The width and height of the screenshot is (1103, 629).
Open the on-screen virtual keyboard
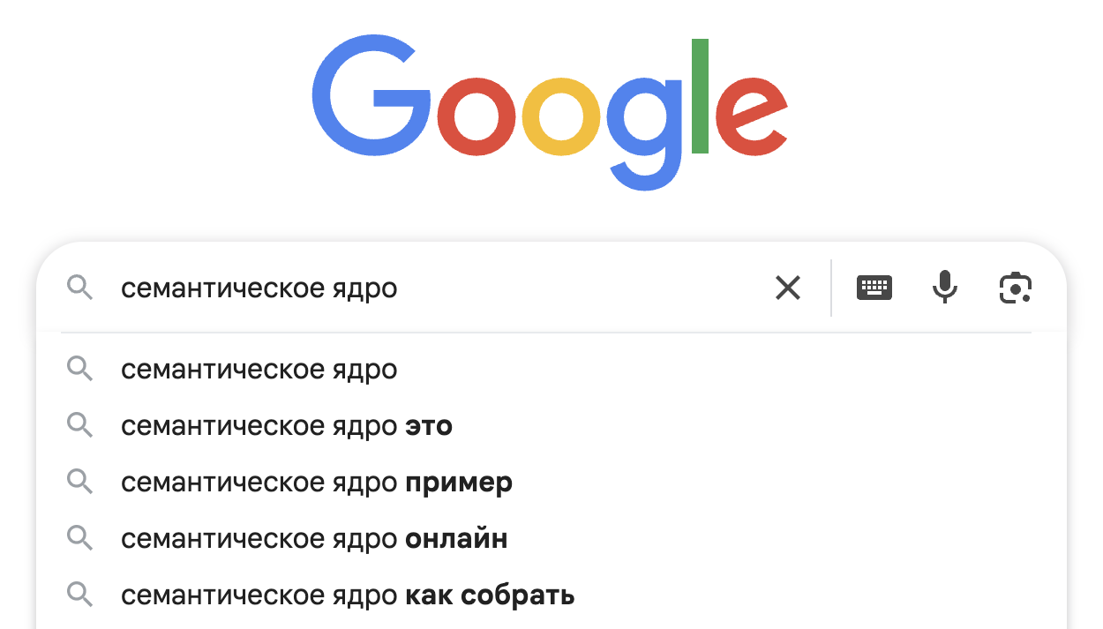tap(874, 288)
